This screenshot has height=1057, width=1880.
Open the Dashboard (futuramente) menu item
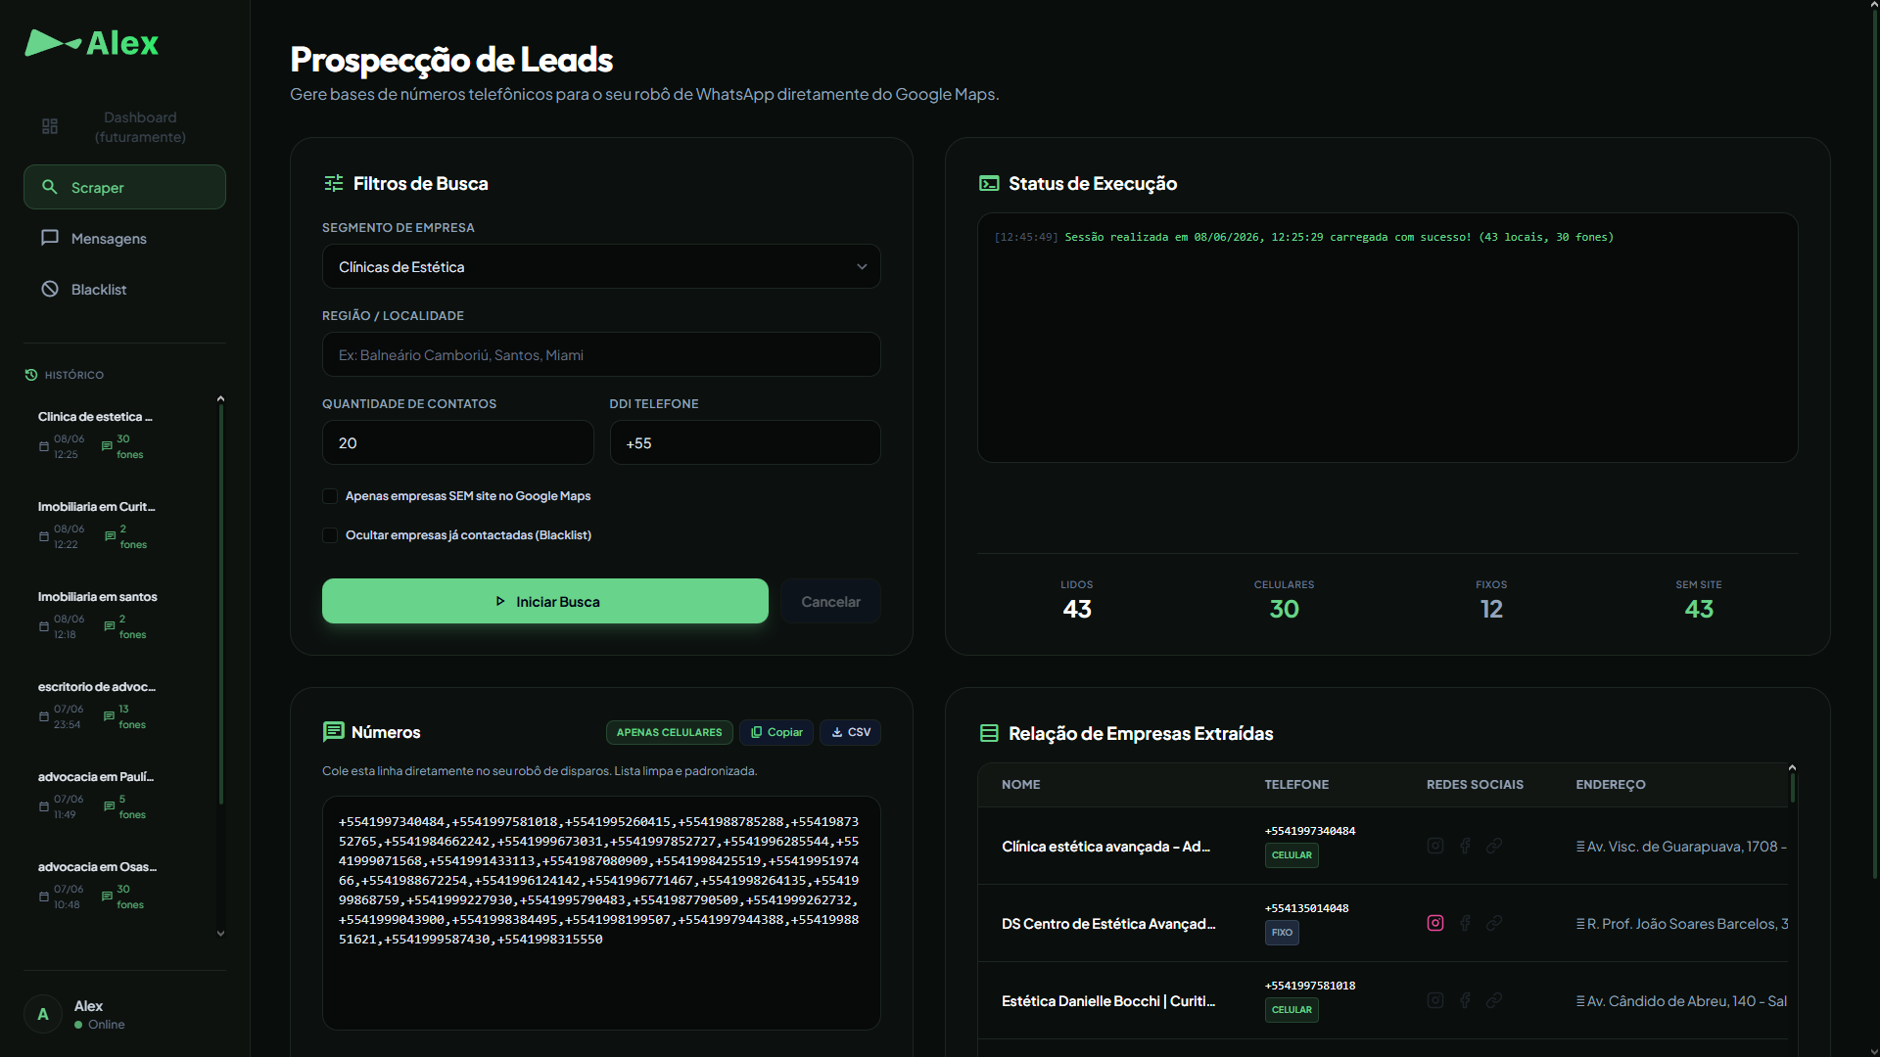pyautogui.click(x=124, y=127)
